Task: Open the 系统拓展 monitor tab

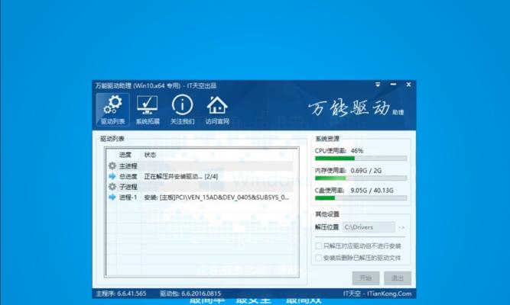Action: (x=148, y=110)
